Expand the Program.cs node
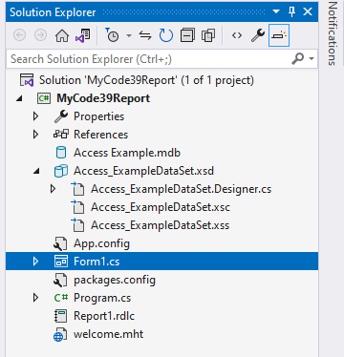 (x=35, y=298)
